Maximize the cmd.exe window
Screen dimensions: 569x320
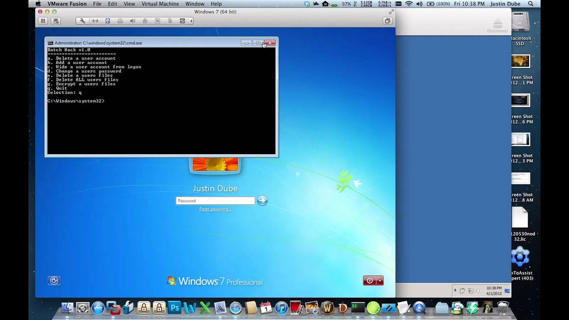(x=258, y=43)
